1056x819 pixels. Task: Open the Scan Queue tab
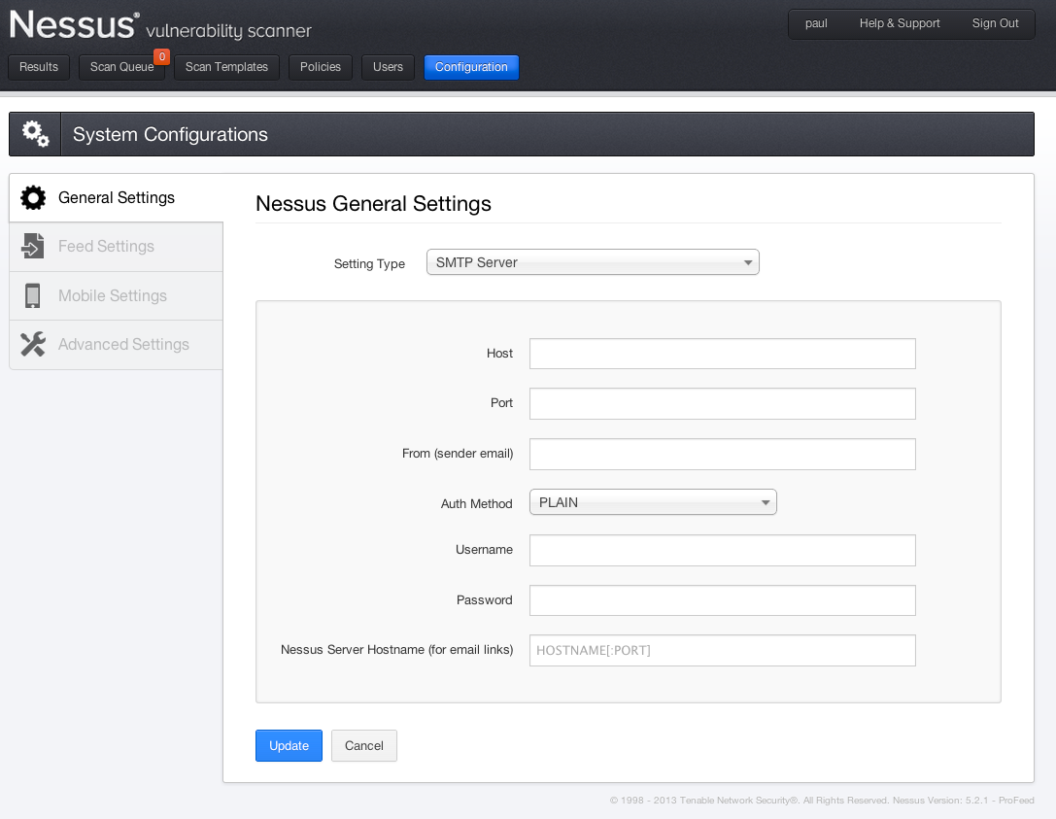(121, 67)
